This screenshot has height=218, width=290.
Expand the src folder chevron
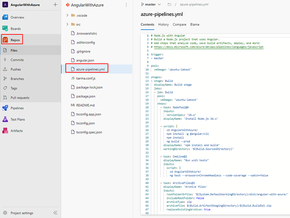click(x=67, y=24)
